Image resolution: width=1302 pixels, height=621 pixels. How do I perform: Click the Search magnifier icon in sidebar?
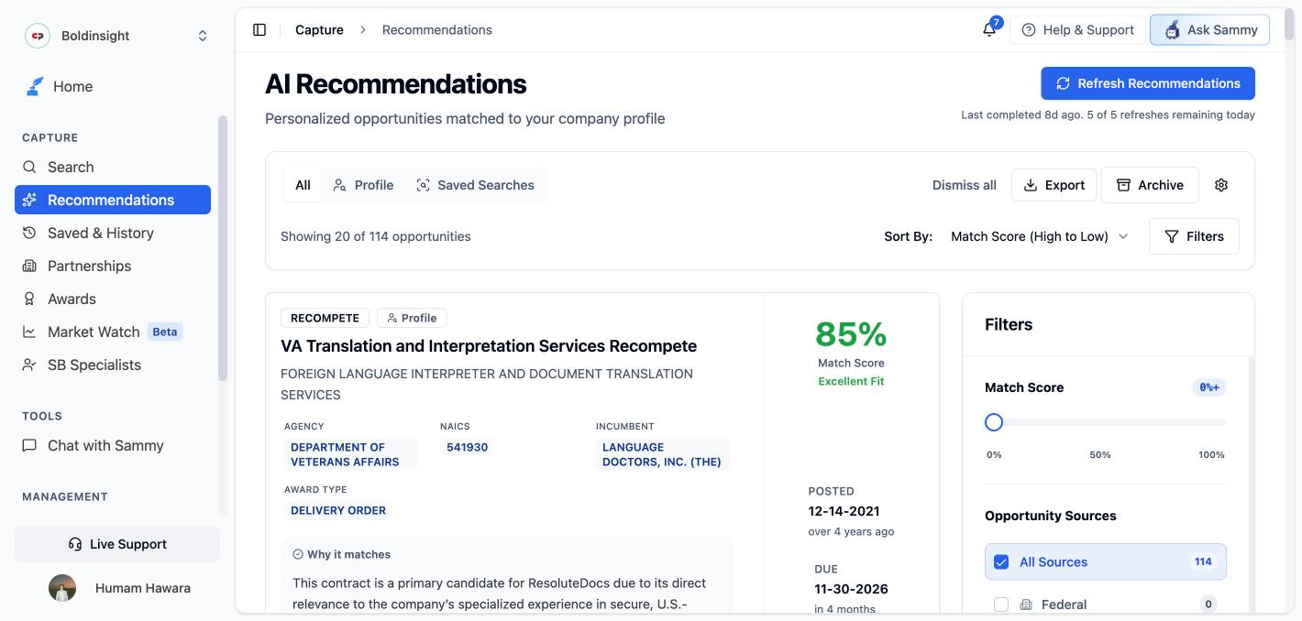[29, 167]
